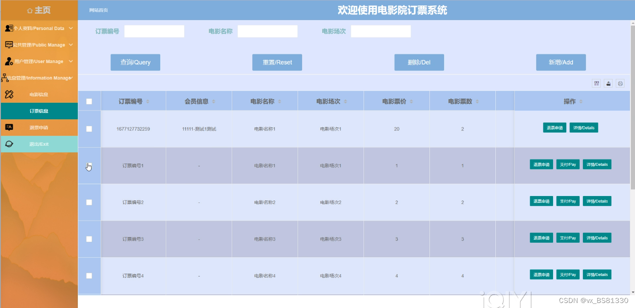Check the 订票编号3 row checkbox
This screenshot has height=308, width=635.
pos(89,239)
